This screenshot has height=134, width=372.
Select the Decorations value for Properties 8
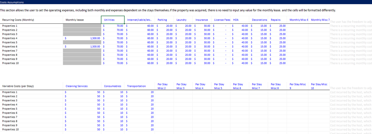(258, 55)
